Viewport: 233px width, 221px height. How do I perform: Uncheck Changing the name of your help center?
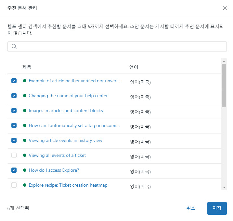pos(14,96)
